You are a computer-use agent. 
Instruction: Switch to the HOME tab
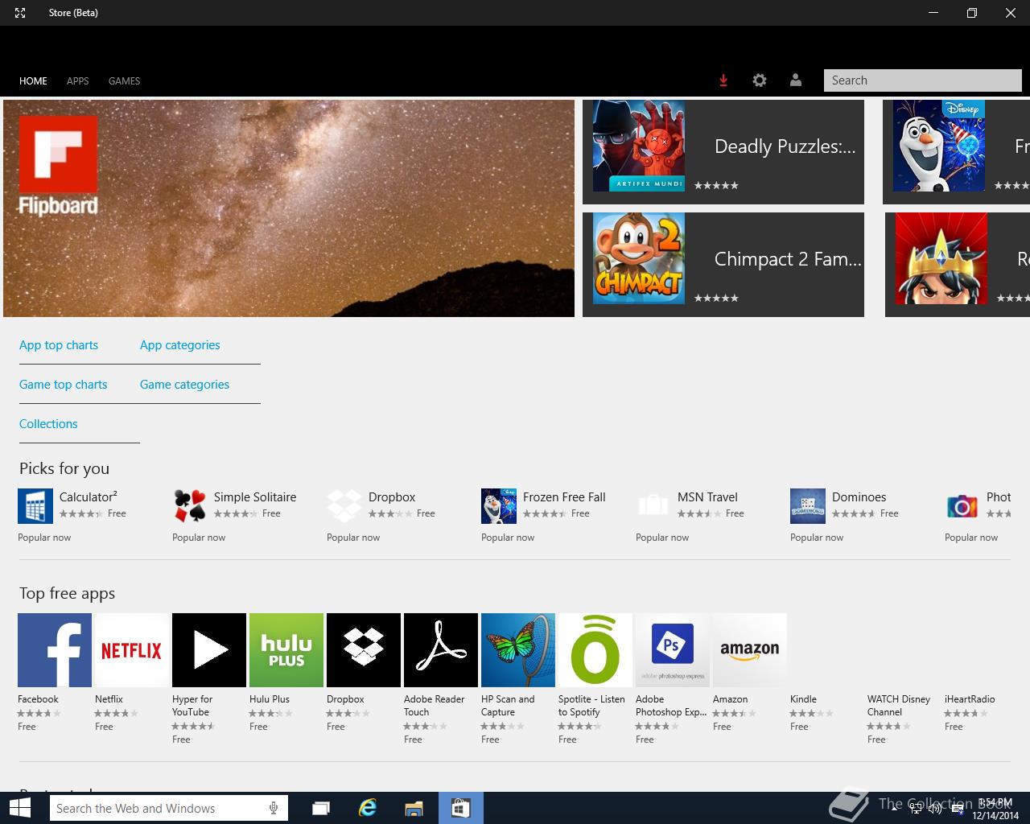click(33, 81)
